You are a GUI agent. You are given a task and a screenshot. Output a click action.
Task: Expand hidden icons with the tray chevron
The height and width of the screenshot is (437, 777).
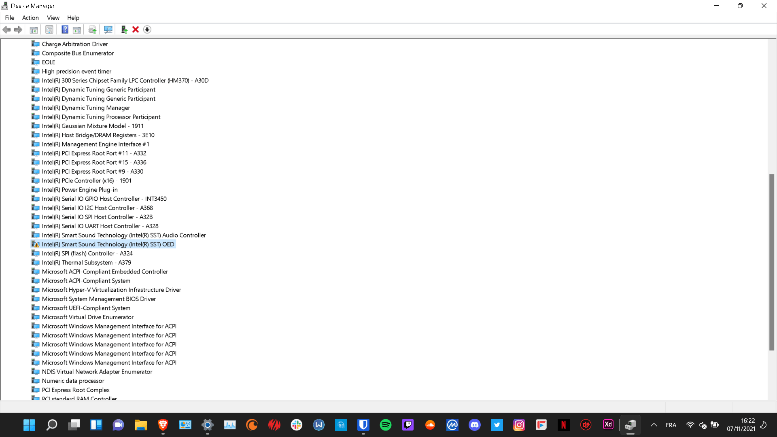coord(654,425)
